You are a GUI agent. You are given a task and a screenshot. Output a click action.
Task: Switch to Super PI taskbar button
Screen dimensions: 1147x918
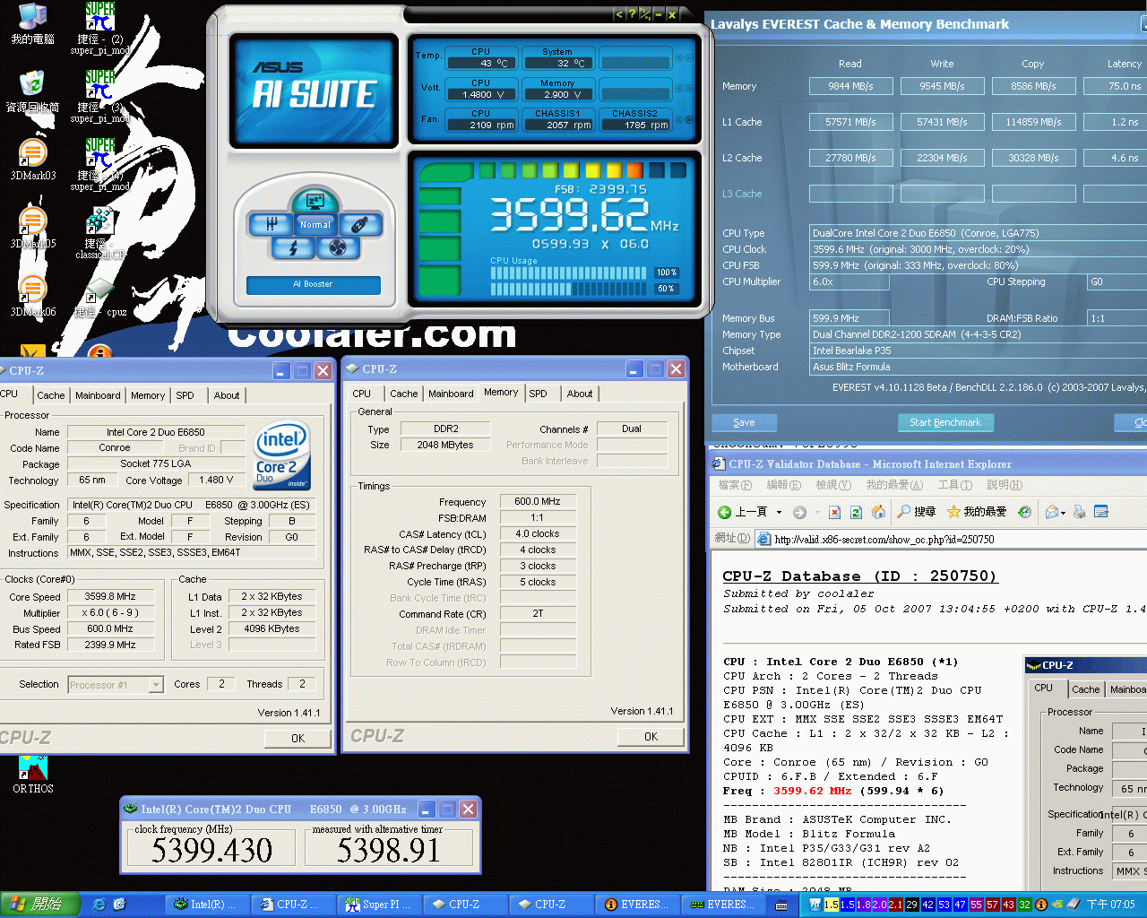tap(379, 905)
